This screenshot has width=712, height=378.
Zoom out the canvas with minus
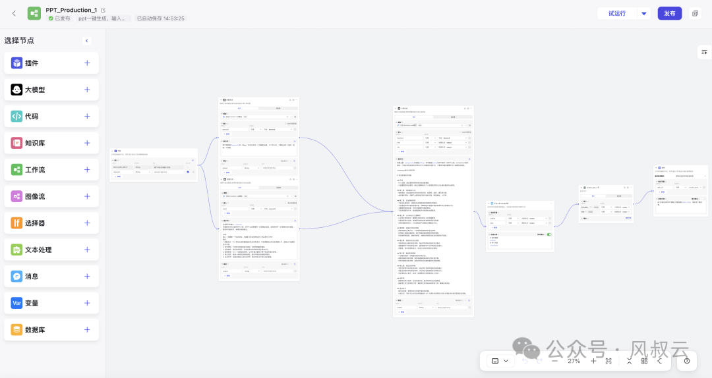click(x=555, y=362)
